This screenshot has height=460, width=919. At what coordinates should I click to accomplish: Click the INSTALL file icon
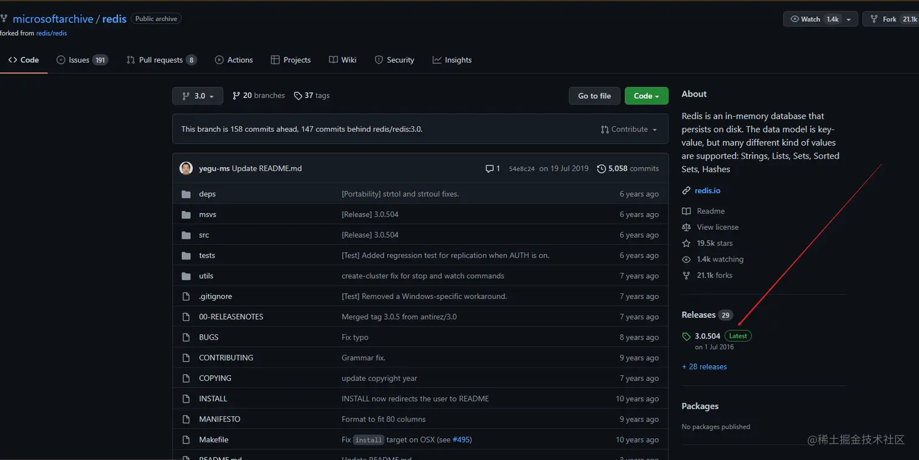186,399
